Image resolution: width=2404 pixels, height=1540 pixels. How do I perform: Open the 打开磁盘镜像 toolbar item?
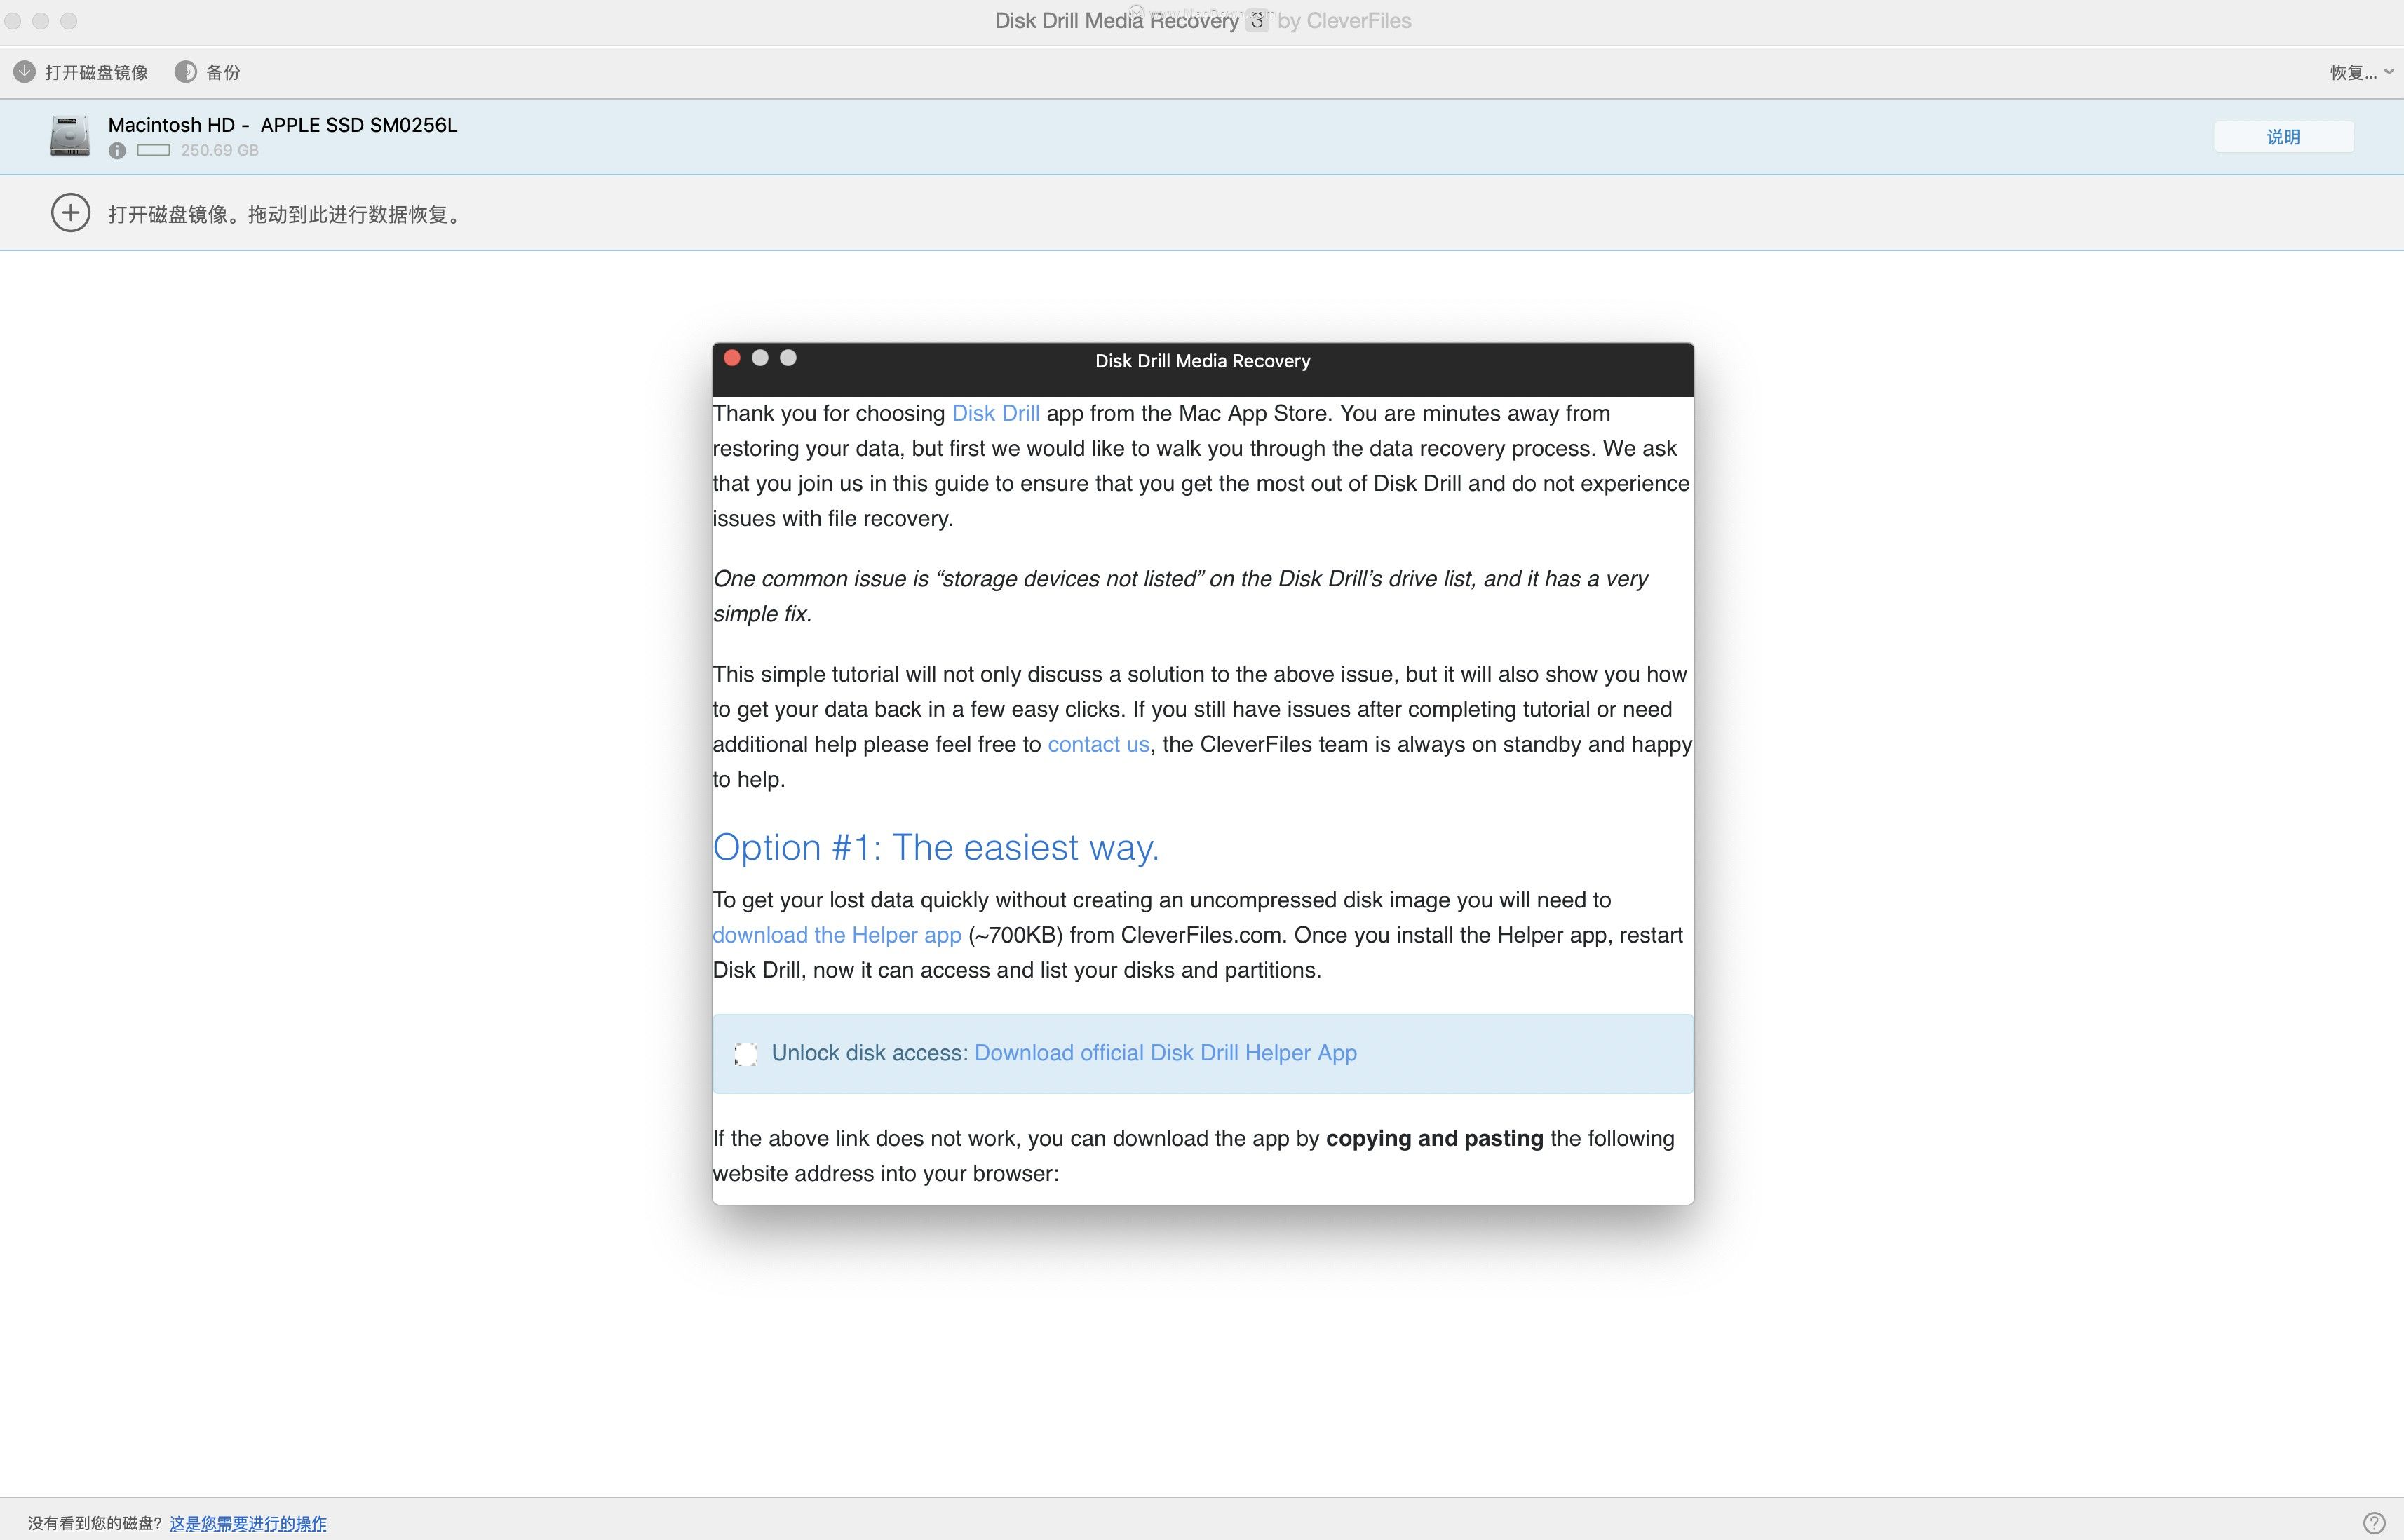[x=81, y=72]
